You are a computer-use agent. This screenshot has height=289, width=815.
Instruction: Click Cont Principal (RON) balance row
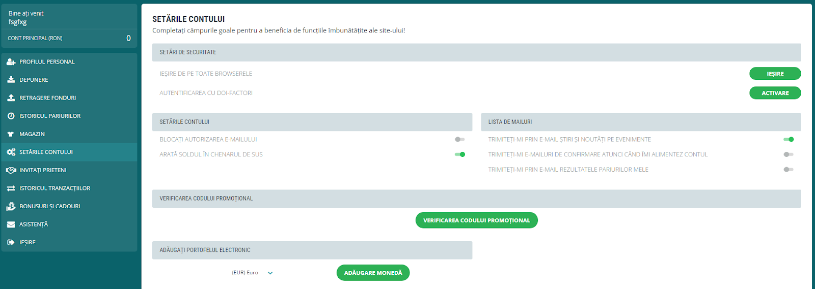[69, 38]
